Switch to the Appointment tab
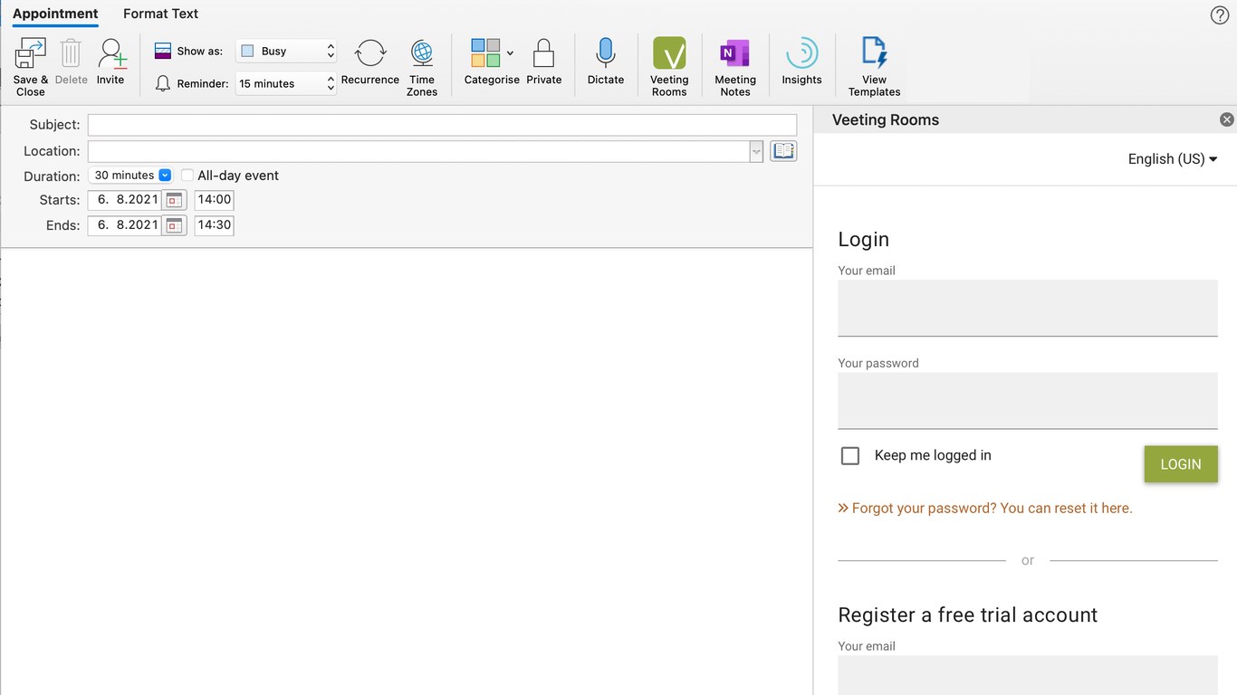Screen dimensions: 1237x695 click(x=55, y=14)
